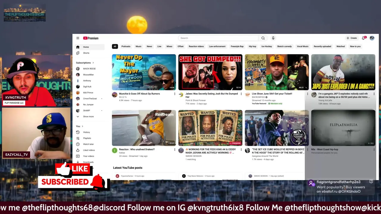Screen dimensions: 381x214
Task: Select the Live filter chip
Action: tap(159, 46)
